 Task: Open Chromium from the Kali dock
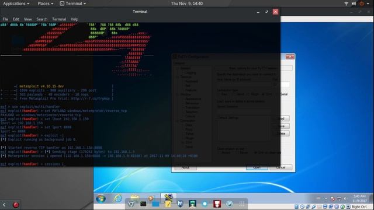[131, 204]
